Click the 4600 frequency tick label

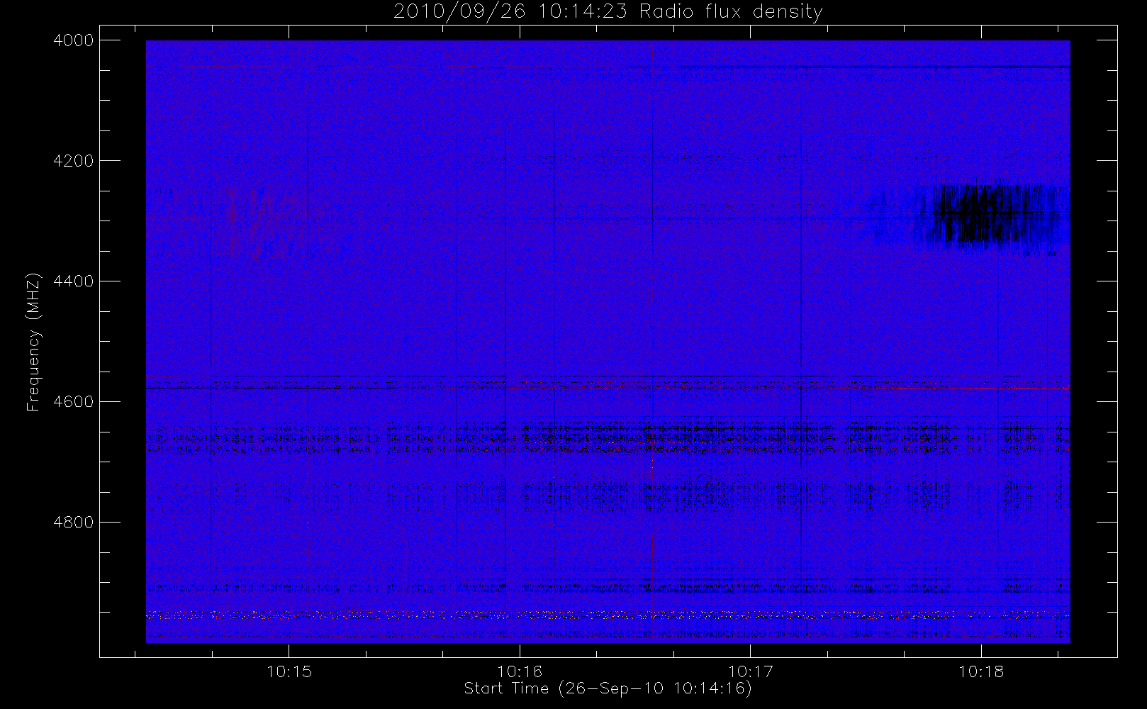point(74,402)
